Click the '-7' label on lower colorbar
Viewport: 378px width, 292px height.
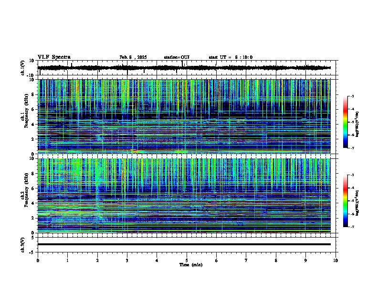pos(352,227)
